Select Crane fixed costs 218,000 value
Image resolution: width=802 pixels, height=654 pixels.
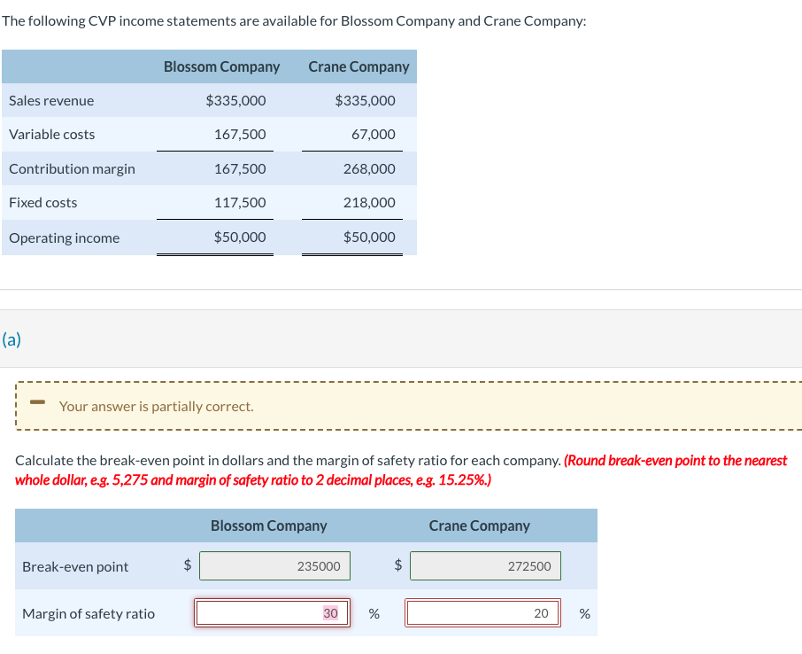click(369, 202)
